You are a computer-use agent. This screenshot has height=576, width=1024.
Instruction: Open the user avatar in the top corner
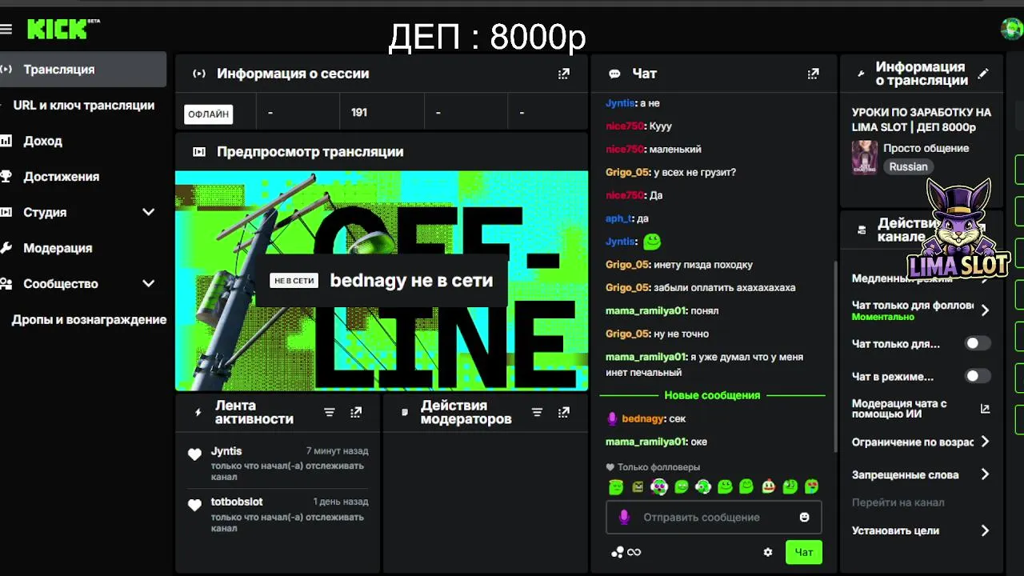(x=1012, y=29)
